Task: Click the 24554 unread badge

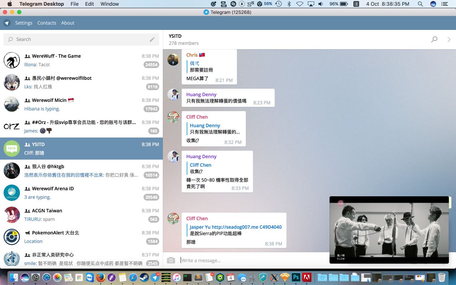Action: pos(151,64)
